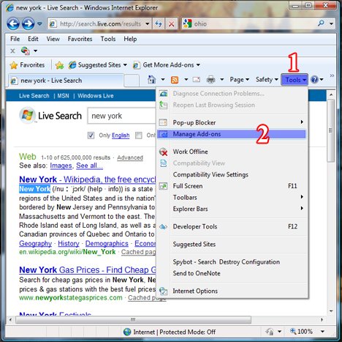Viewport: 342px width, 342px height.
Task: Click Add to Favorites Bar star icon
Action: pos(59,65)
